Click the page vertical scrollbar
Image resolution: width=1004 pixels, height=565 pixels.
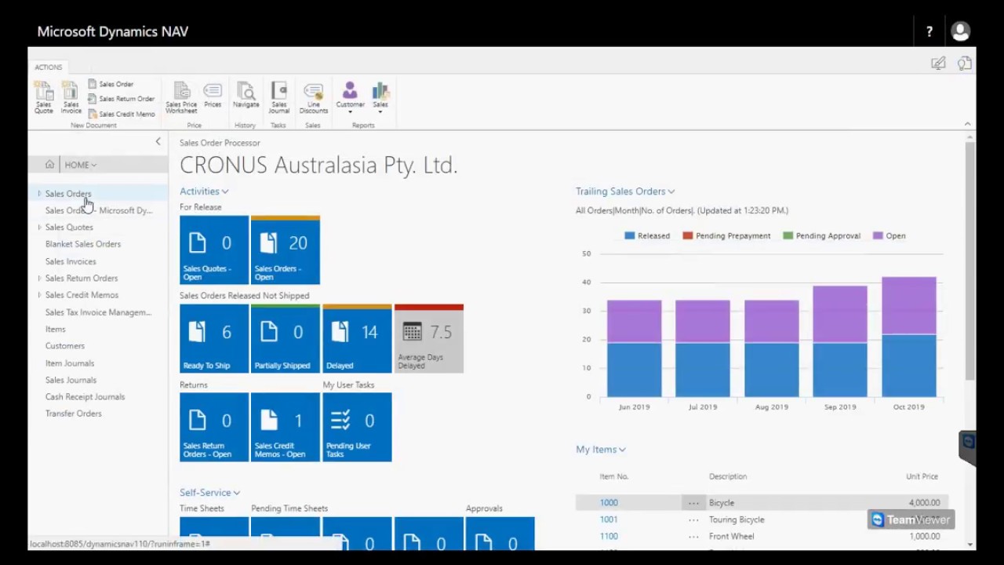click(970, 260)
